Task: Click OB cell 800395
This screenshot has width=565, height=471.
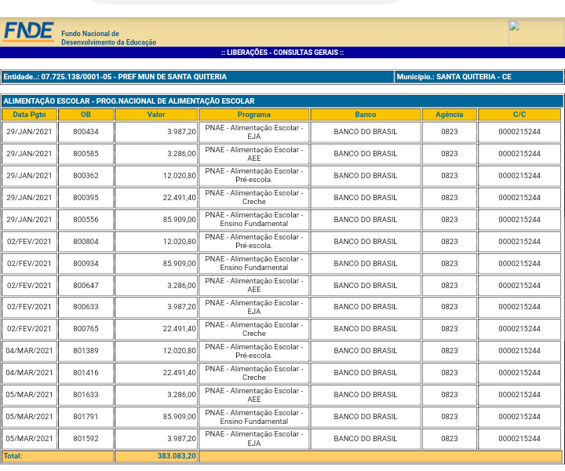Action: pyautogui.click(x=86, y=198)
